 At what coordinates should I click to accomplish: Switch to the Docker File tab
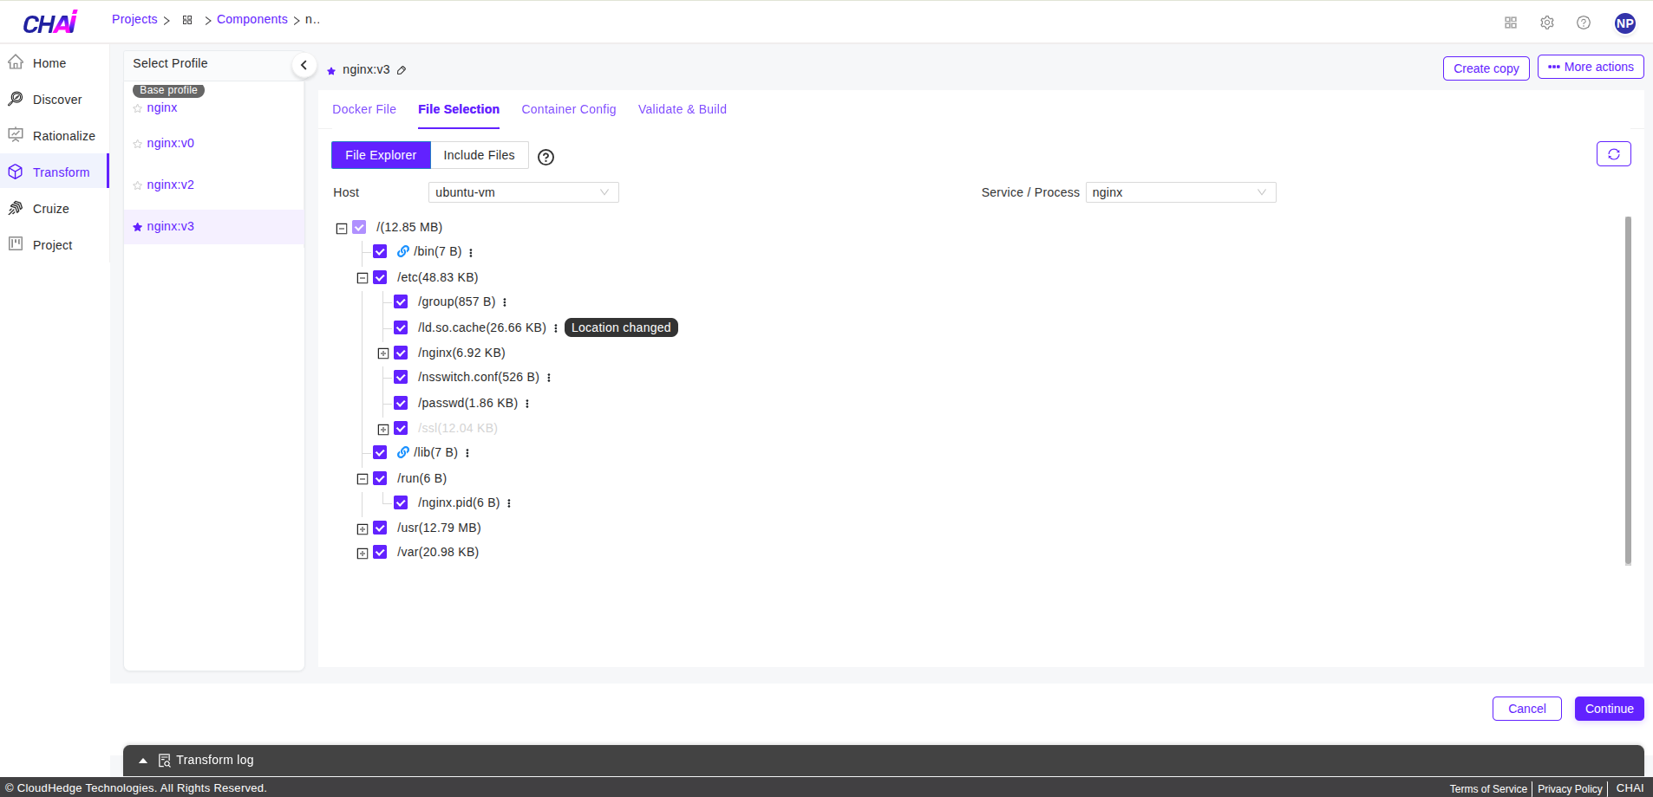[364, 109]
